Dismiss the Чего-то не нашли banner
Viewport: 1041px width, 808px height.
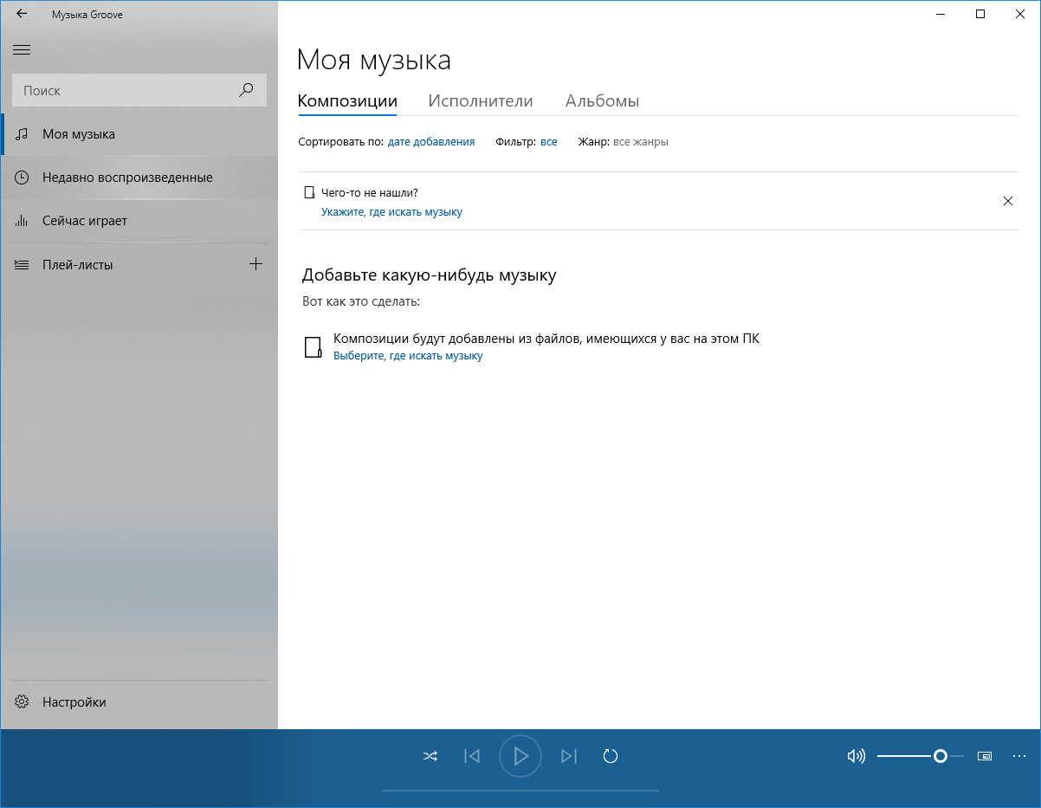pyautogui.click(x=1008, y=201)
